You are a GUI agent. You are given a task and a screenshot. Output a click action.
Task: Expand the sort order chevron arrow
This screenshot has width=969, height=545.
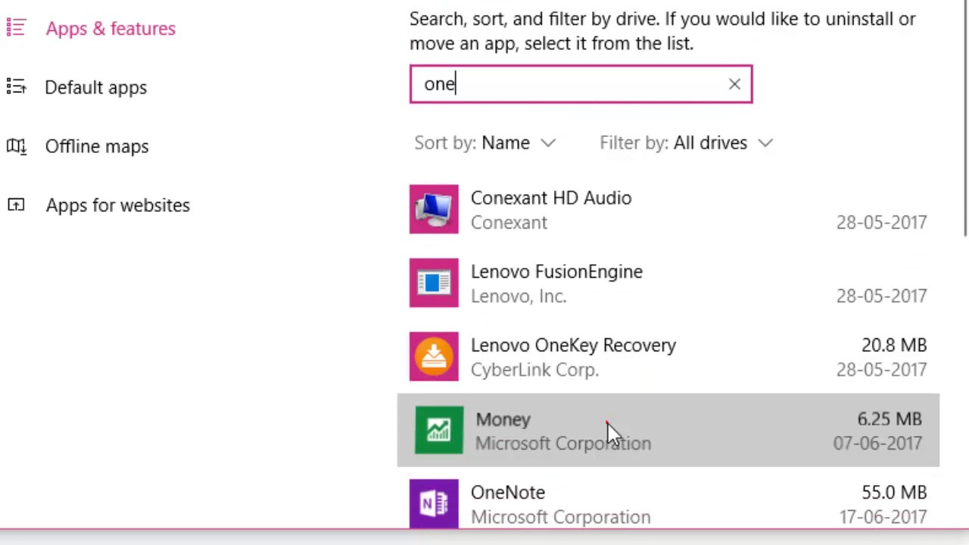pyautogui.click(x=548, y=143)
